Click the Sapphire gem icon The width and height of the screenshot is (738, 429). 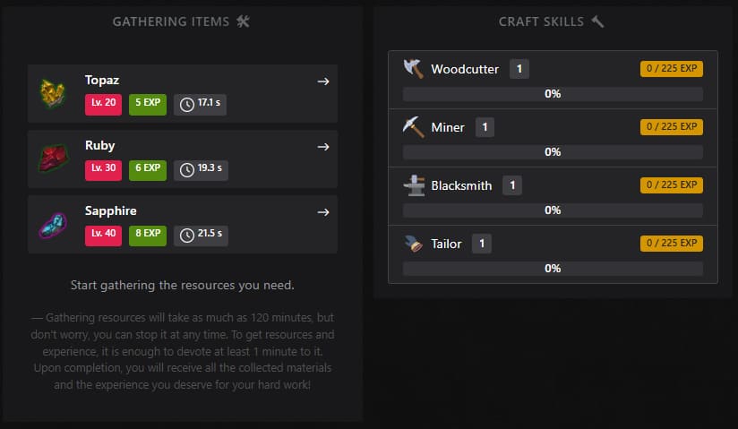tap(53, 225)
